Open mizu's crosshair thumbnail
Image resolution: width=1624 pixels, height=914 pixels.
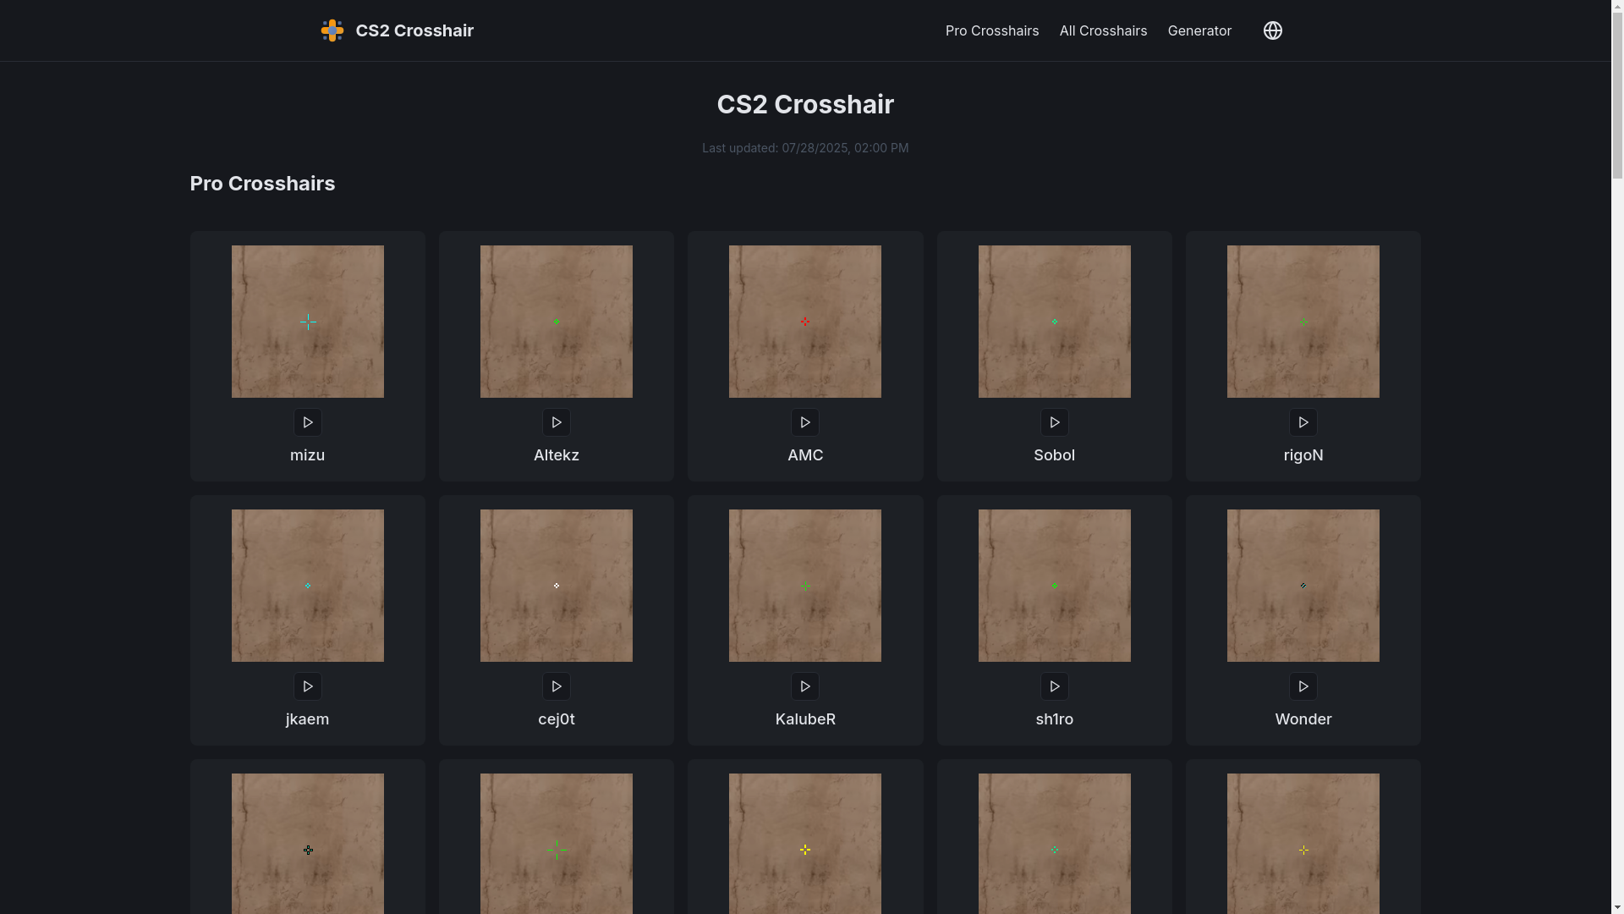click(x=308, y=322)
